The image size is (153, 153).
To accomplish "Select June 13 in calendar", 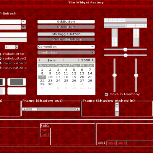I will (82, 73).
